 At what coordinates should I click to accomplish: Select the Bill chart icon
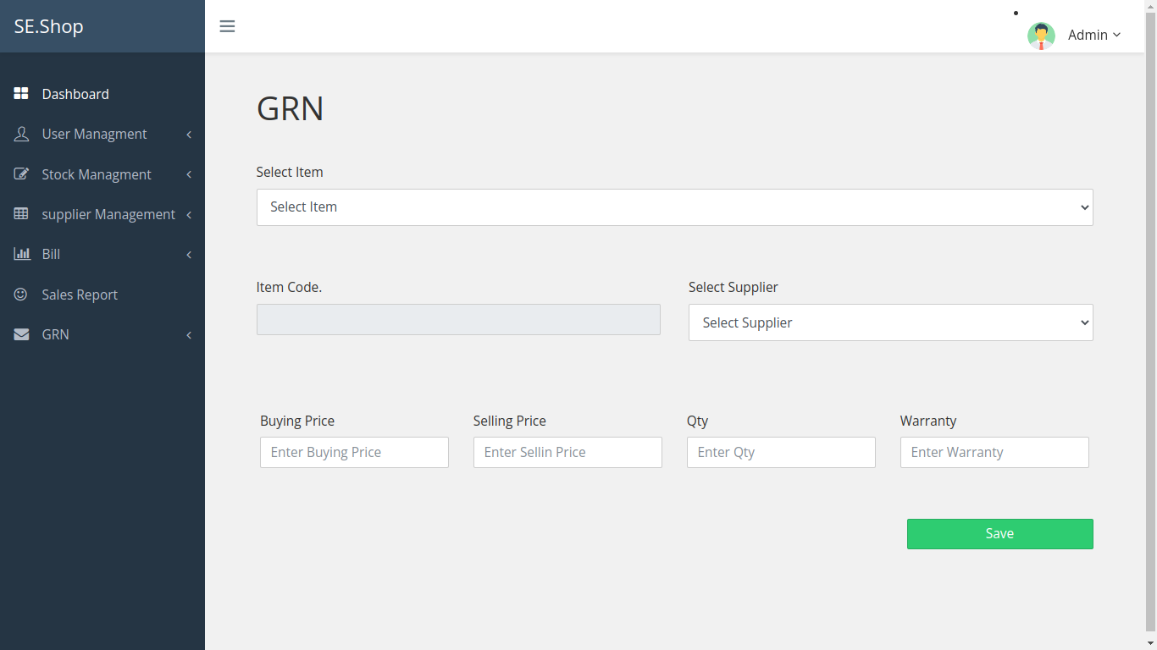pyautogui.click(x=20, y=254)
